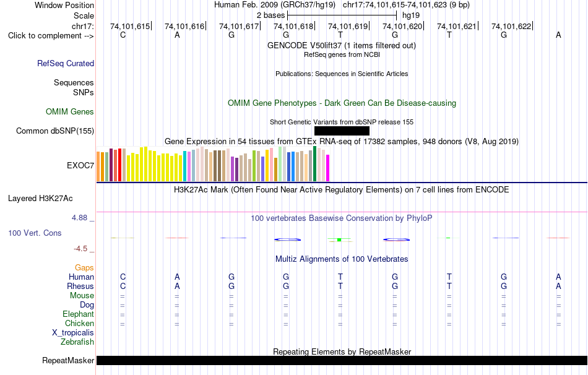Click the dark green bar in EXOC7 chart
588x375 pixels.
click(x=314, y=164)
